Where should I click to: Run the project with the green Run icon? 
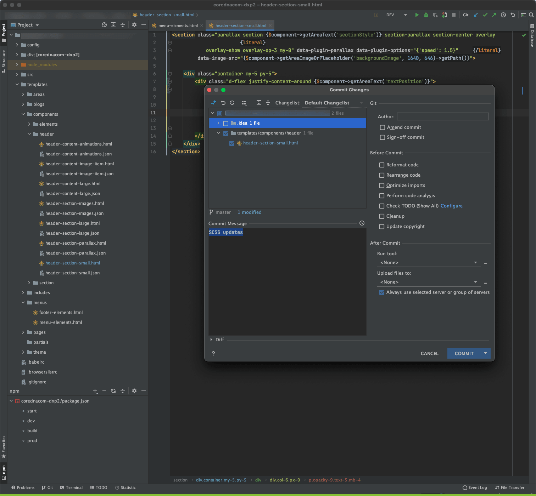[417, 15]
